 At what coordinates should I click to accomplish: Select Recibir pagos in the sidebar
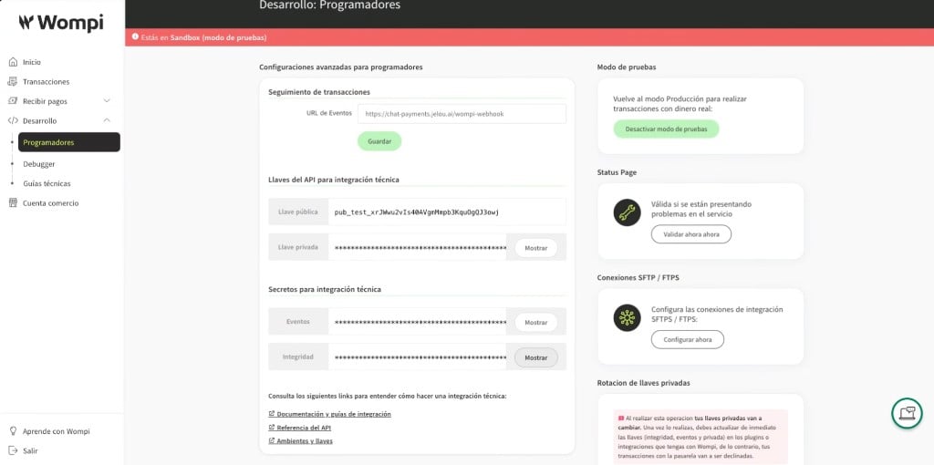coord(45,101)
